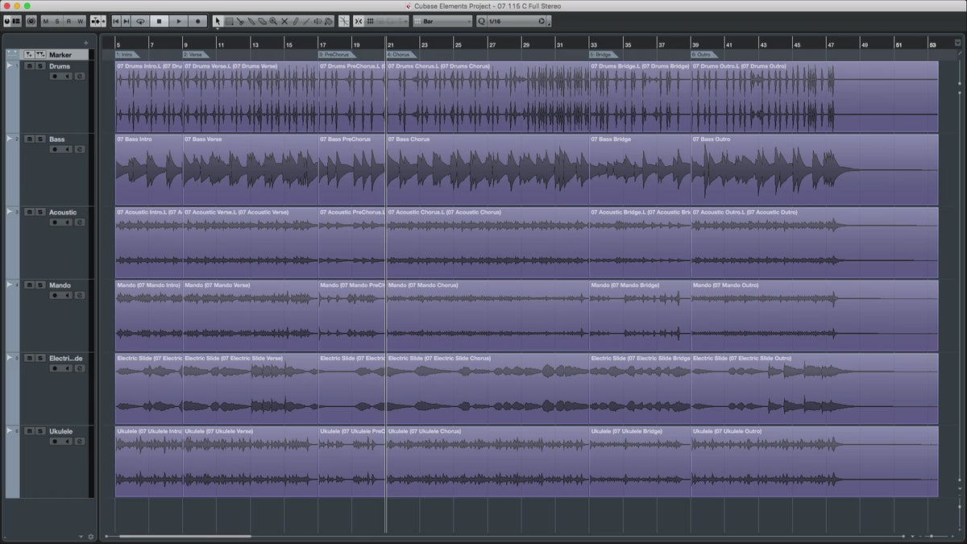The image size is (967, 544).
Task: Select the Mute X tool
Action: [x=284, y=21]
